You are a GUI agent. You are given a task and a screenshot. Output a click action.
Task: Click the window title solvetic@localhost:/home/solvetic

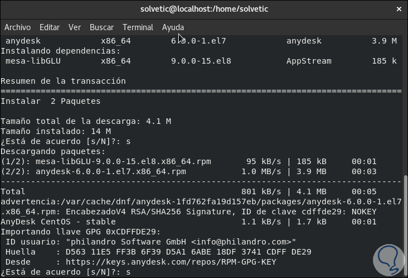coord(203,9)
